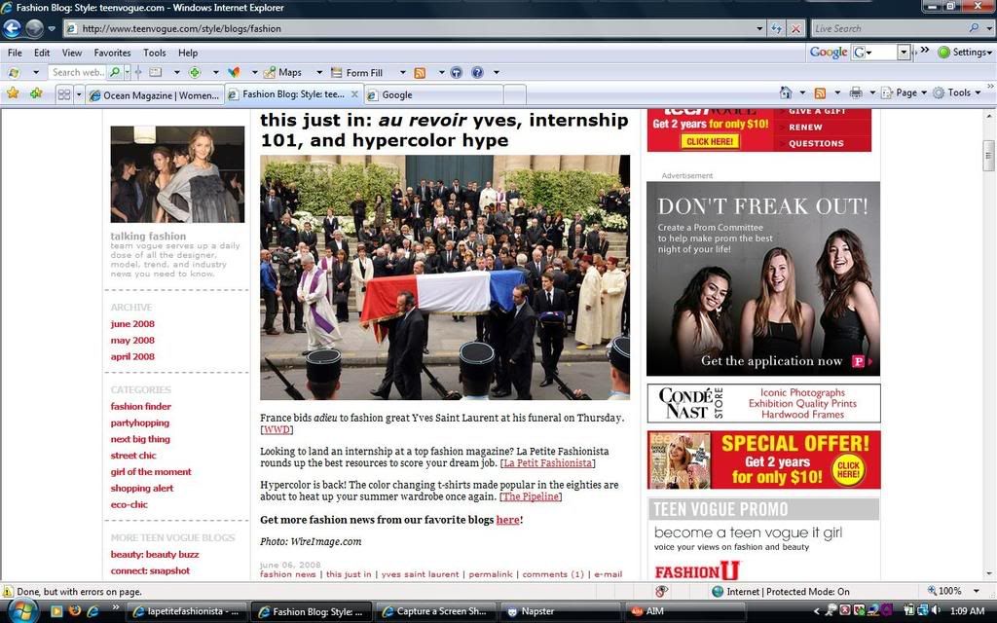
Task: Click the MSN butterfly icon in toolbar
Action: [x=234, y=72]
